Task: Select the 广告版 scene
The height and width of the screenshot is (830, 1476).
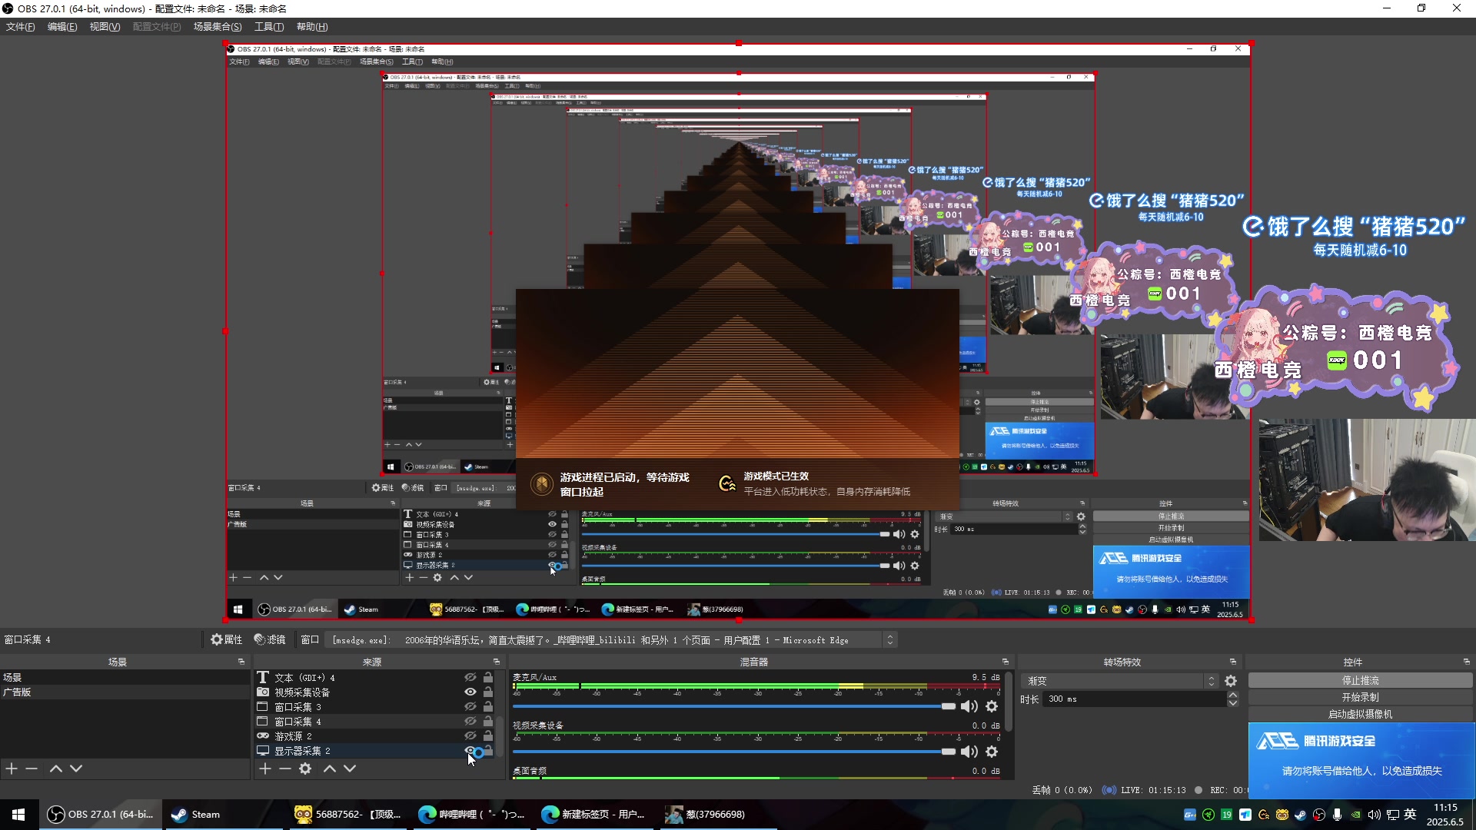Action: (125, 692)
